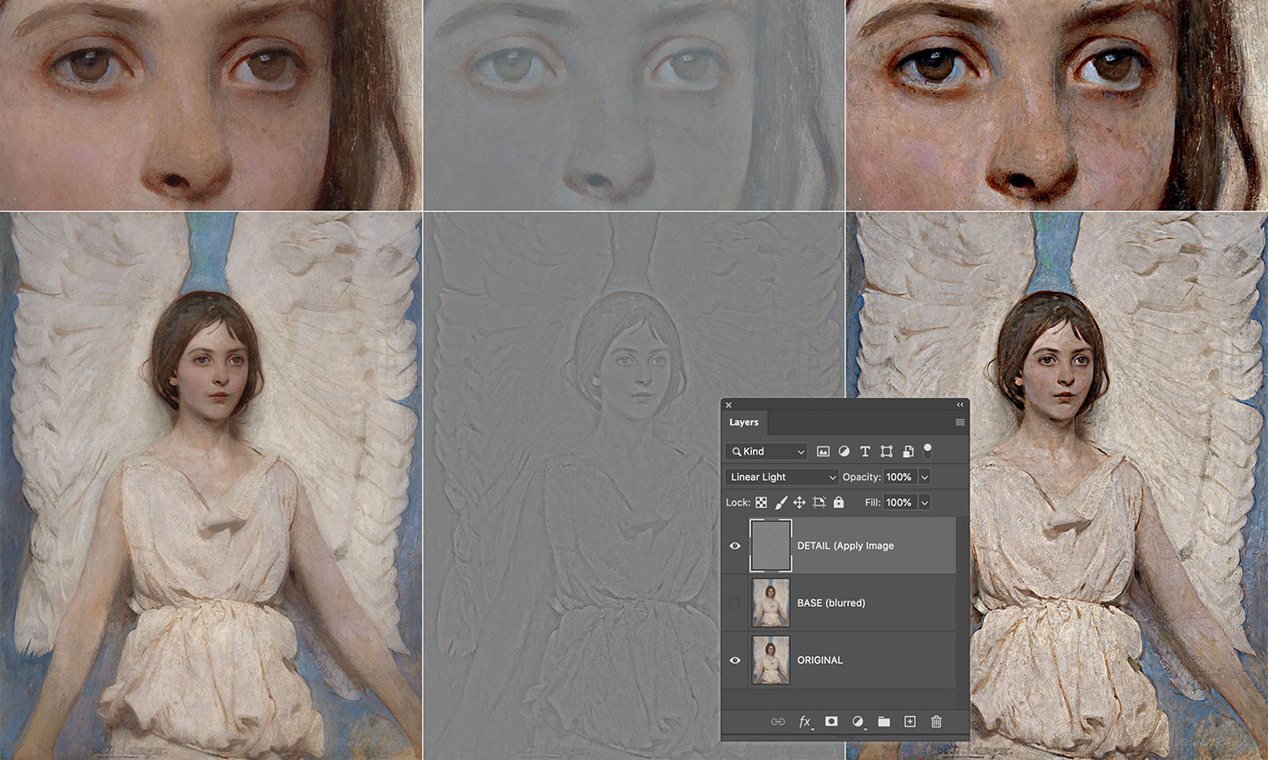Show the BASE (blurred) layer

pos(734,603)
